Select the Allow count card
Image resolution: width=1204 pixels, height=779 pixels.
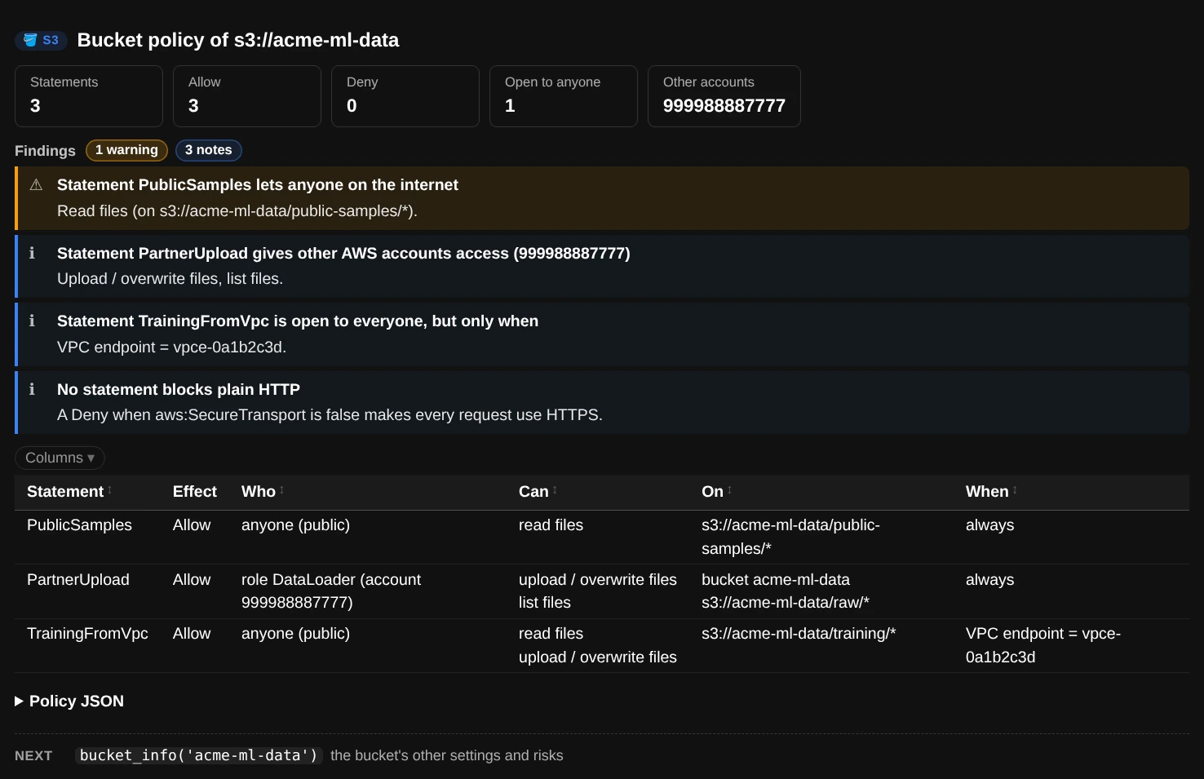[x=247, y=96]
